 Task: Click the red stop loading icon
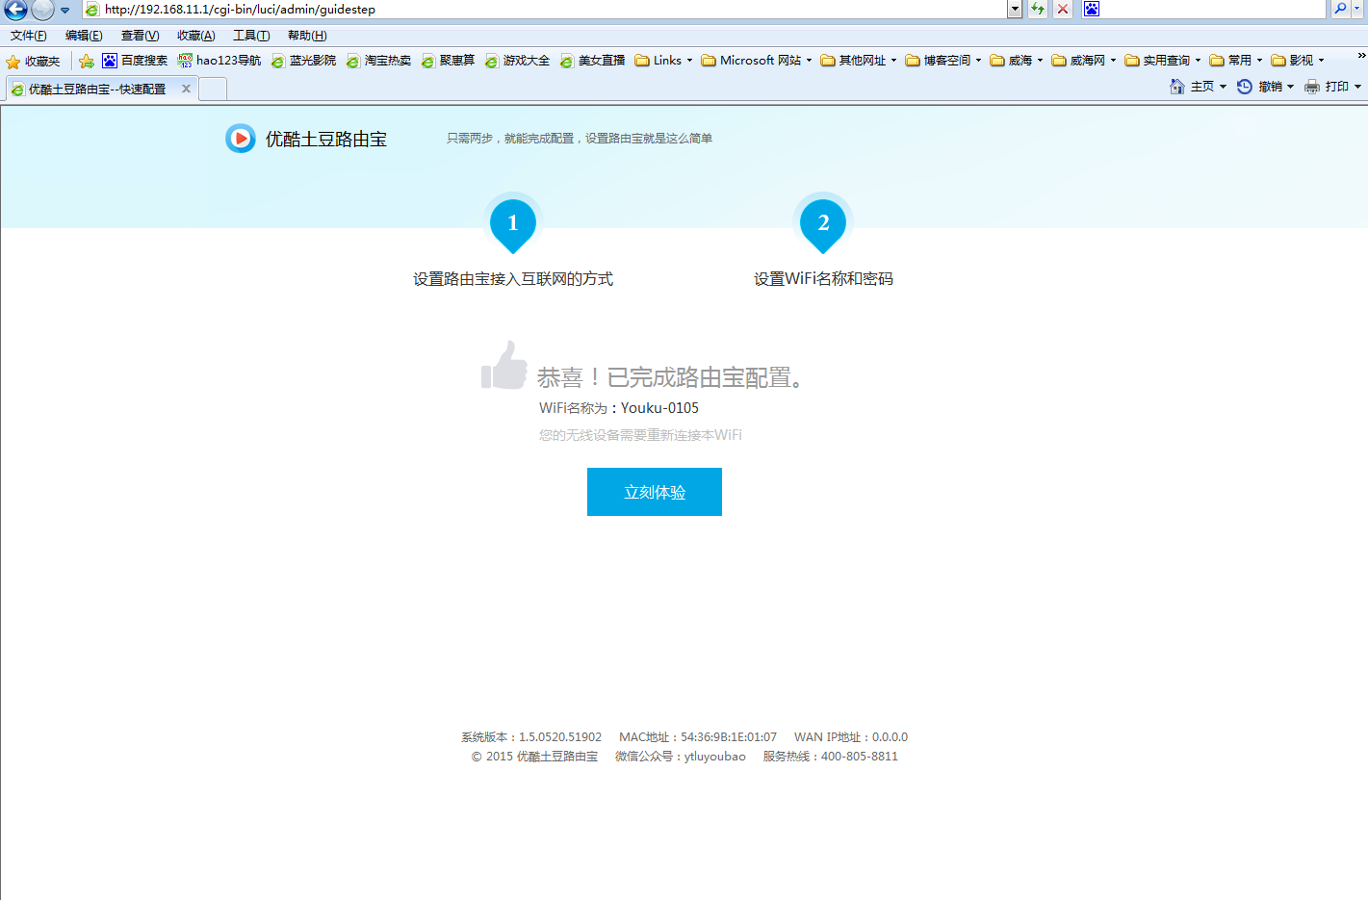coord(1063,10)
